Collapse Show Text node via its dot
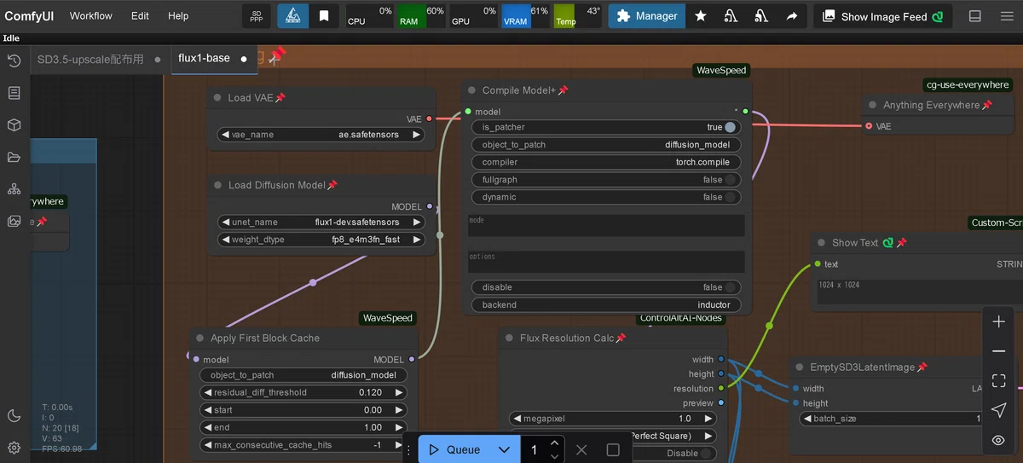This screenshot has height=463, width=1023. tap(821, 243)
